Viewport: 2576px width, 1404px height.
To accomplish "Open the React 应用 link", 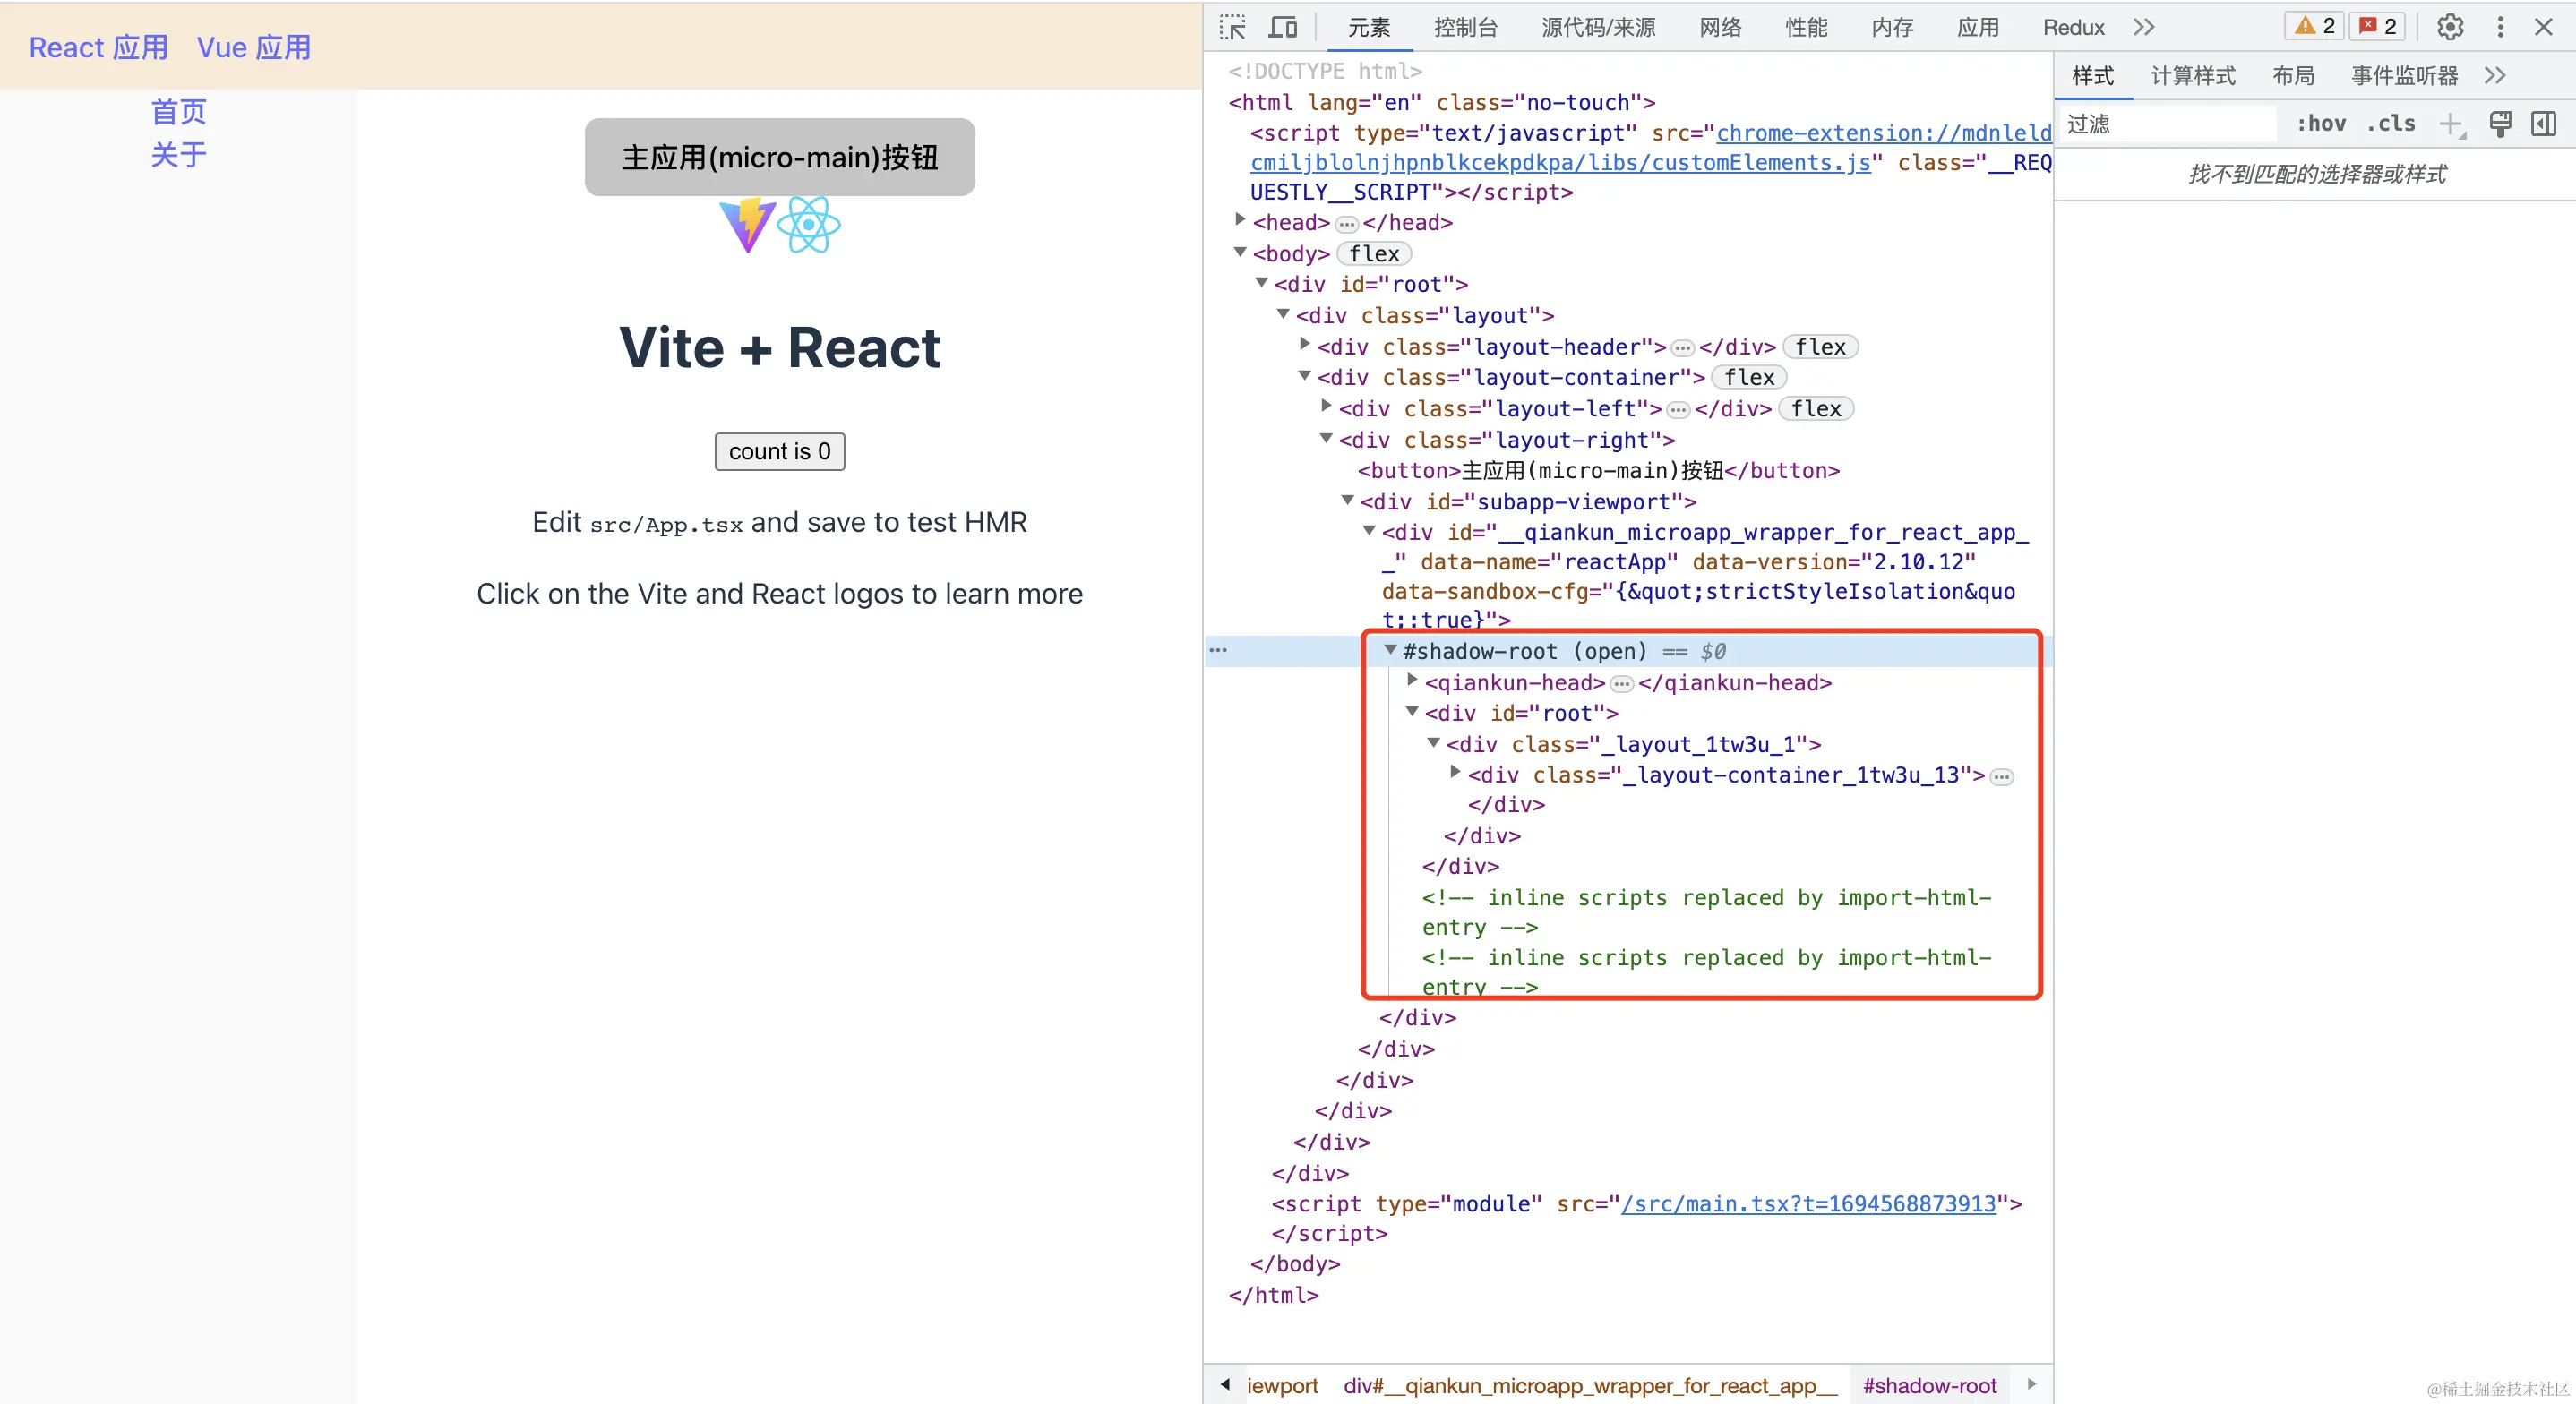I will click(x=98, y=47).
